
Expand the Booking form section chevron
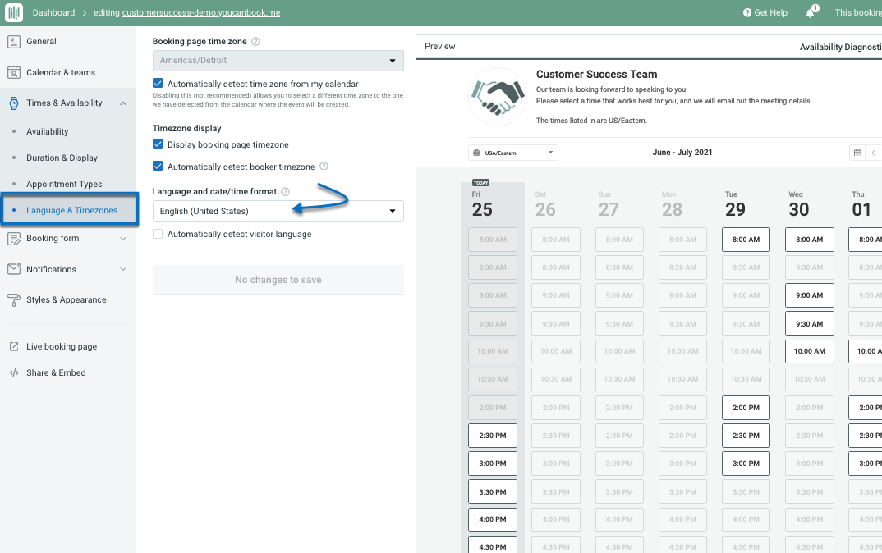coord(123,238)
